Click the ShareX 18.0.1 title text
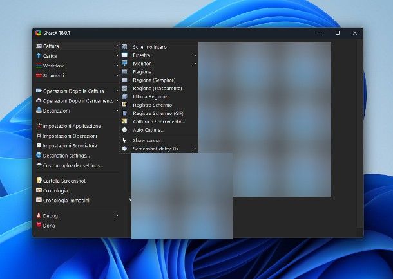The image size is (393, 279). [57, 33]
